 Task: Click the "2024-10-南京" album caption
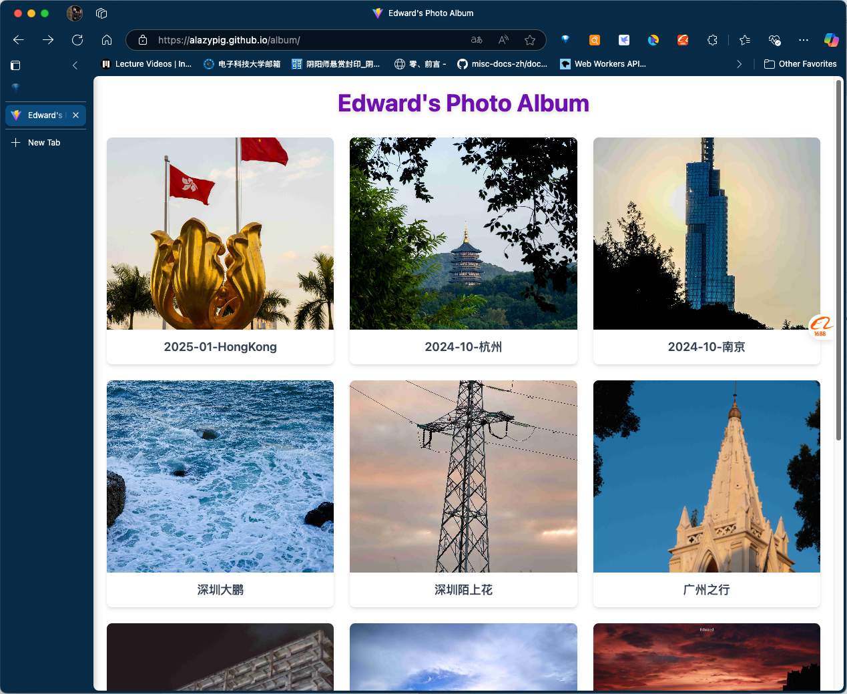[x=706, y=347]
